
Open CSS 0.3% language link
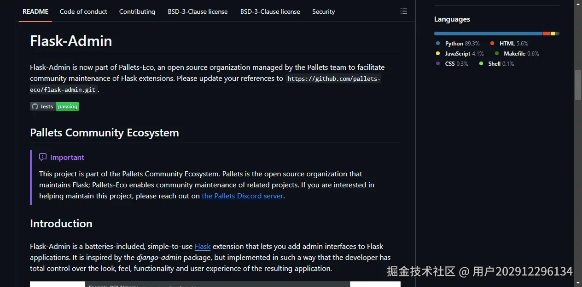click(452, 64)
